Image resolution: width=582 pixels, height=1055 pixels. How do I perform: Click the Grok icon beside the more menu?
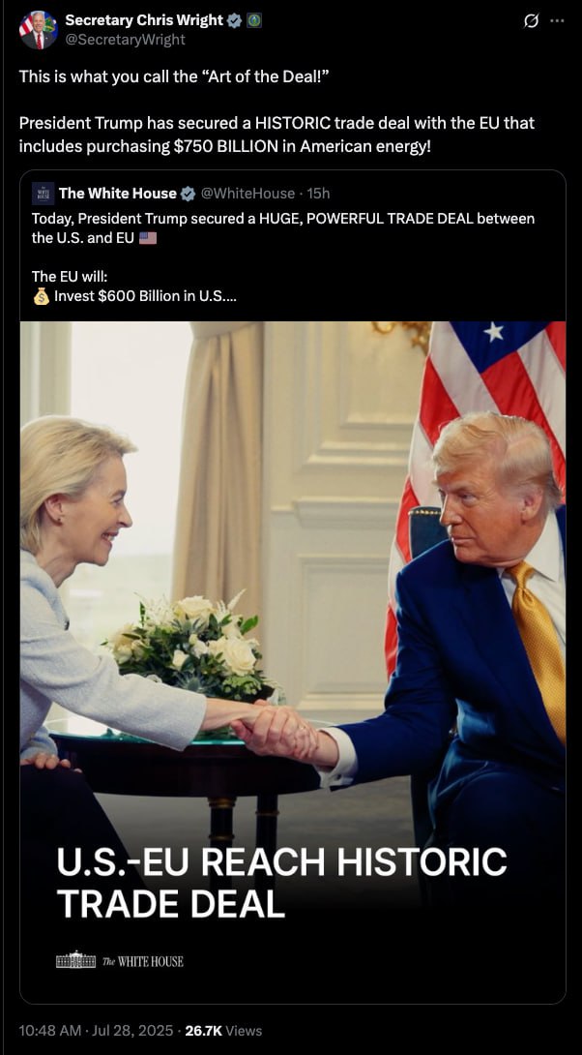pos(531,21)
